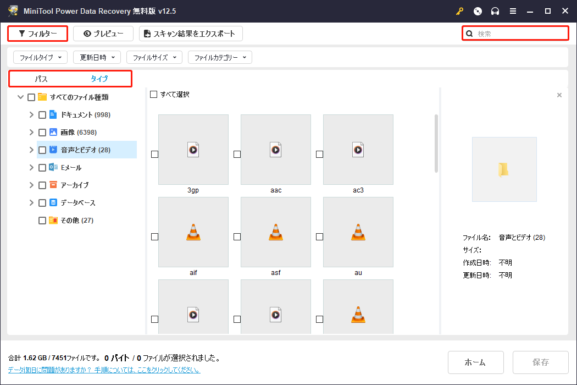Check the すべてのファイル種類 checkbox

click(x=31, y=97)
